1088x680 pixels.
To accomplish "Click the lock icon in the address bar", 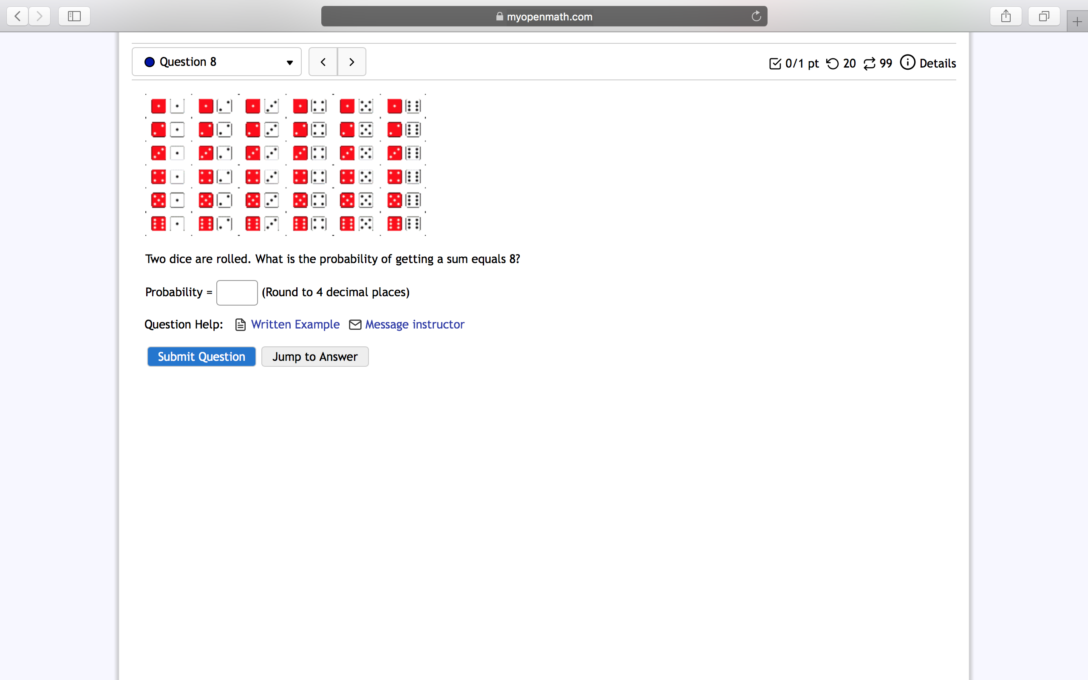I will pos(499,17).
